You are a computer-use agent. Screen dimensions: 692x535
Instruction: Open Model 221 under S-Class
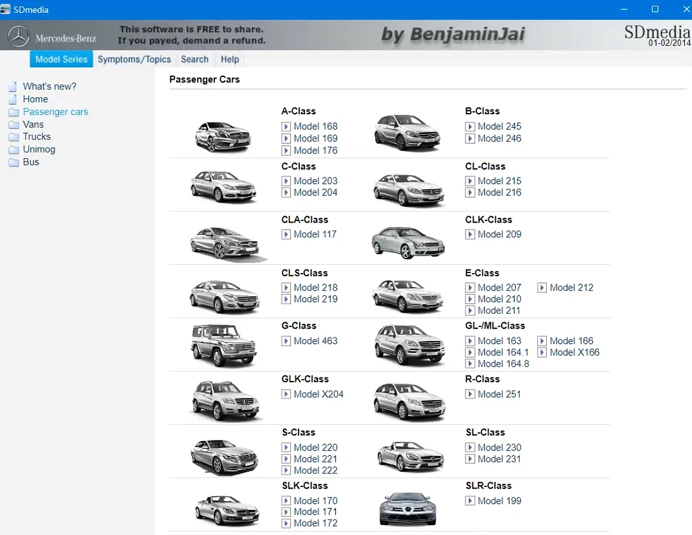[316, 459]
